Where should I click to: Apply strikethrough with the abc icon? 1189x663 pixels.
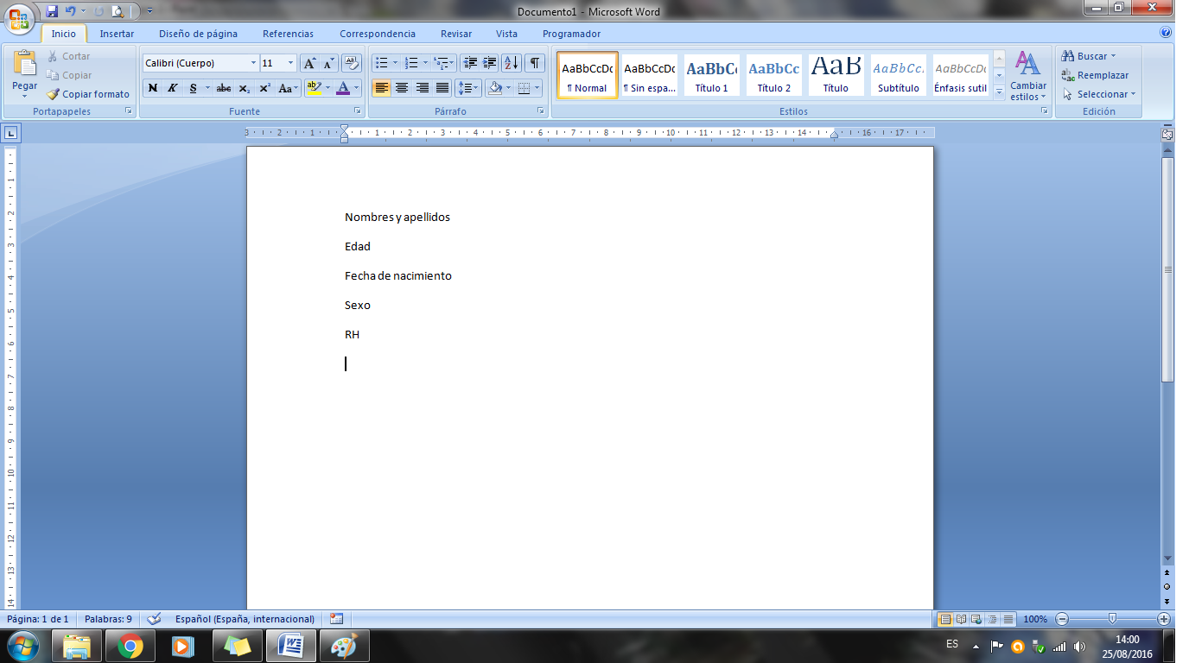pos(224,88)
